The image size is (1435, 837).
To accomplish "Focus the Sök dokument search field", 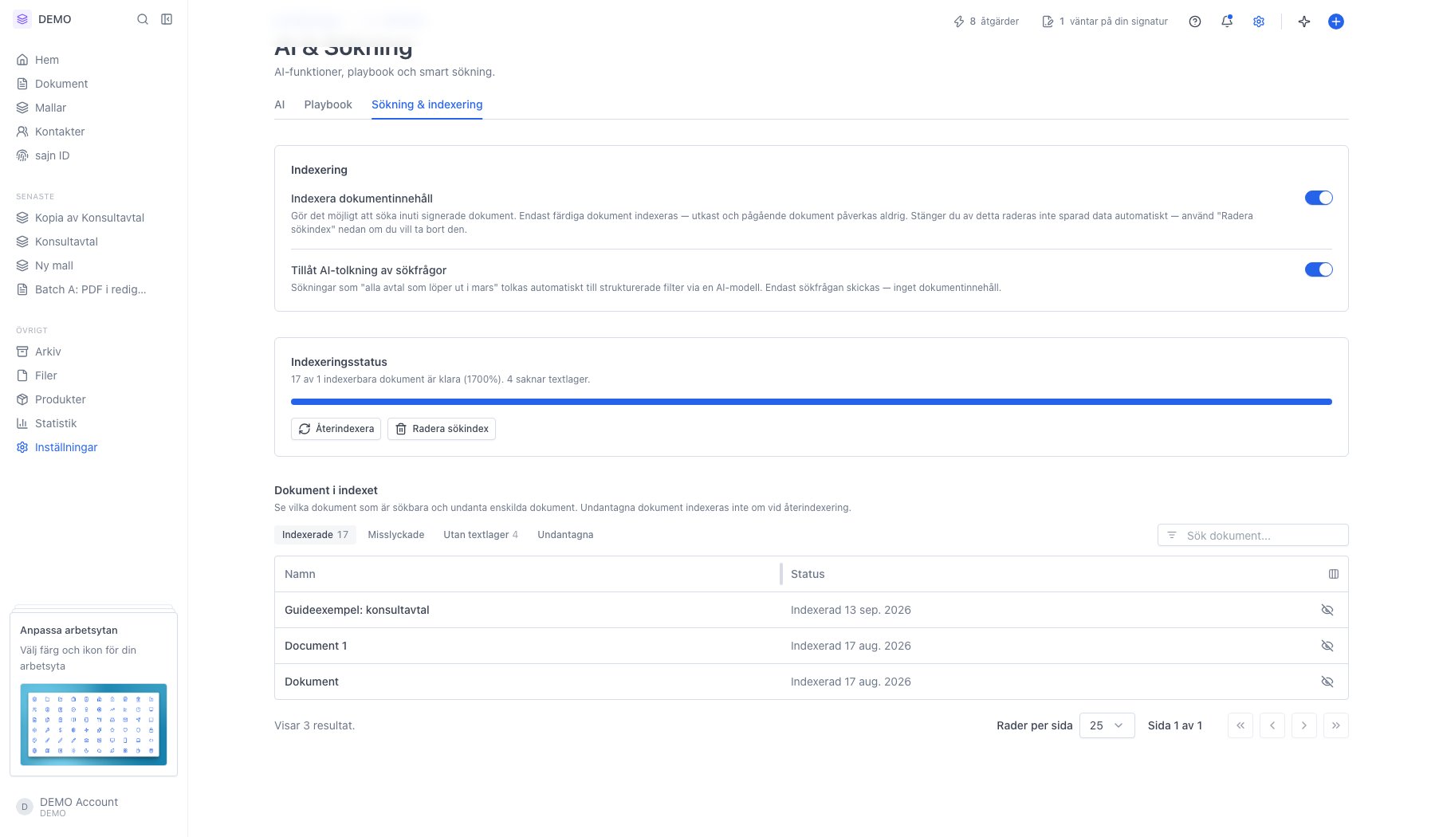I will pos(1253,535).
